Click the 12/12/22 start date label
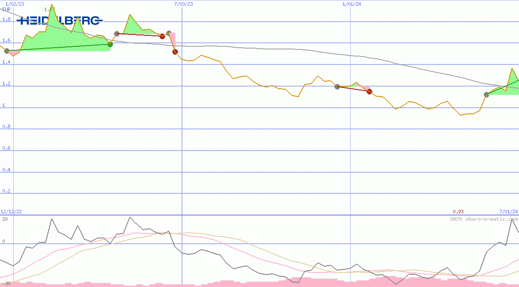 tap(11, 212)
